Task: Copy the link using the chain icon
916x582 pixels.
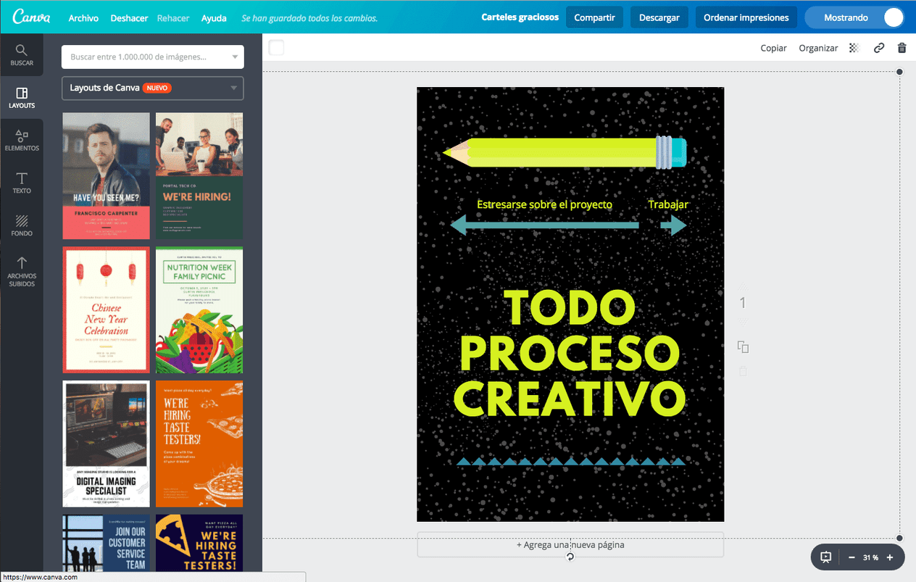Action: [878, 47]
